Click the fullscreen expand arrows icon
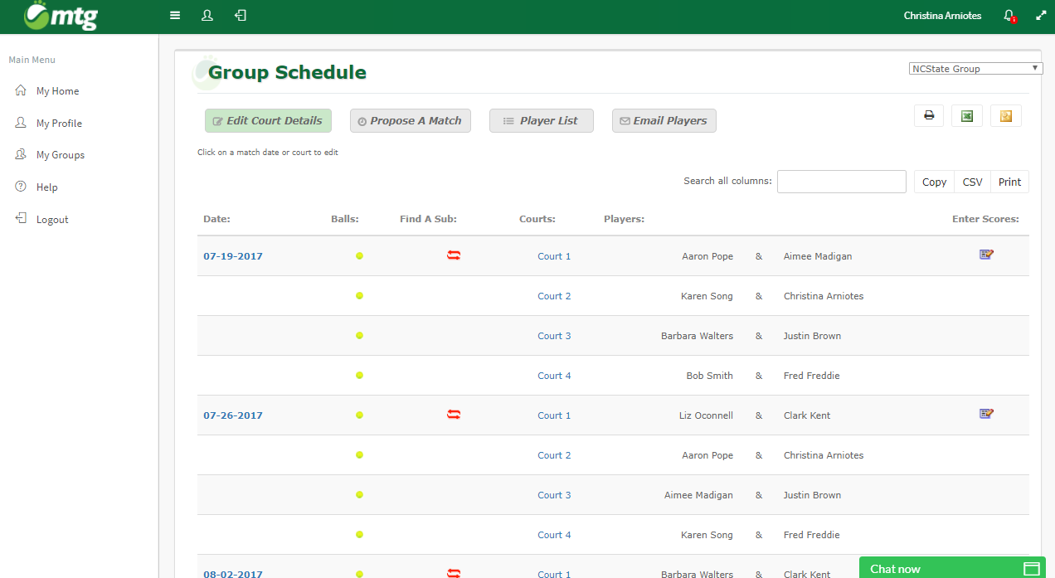 (x=1041, y=16)
